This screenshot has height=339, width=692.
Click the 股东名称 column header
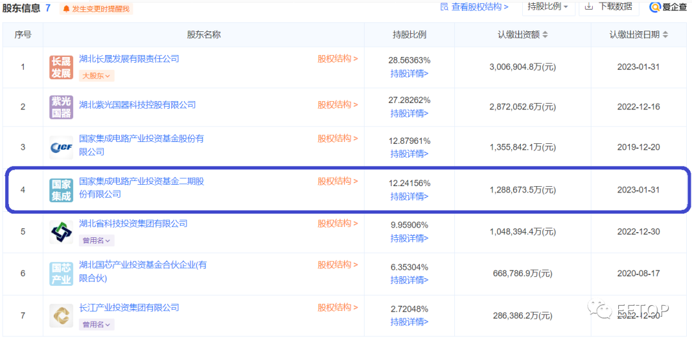(x=204, y=35)
